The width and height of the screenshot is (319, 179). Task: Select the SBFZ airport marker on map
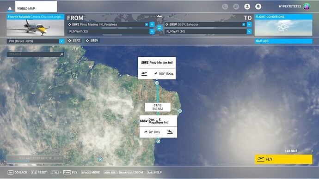click(157, 83)
